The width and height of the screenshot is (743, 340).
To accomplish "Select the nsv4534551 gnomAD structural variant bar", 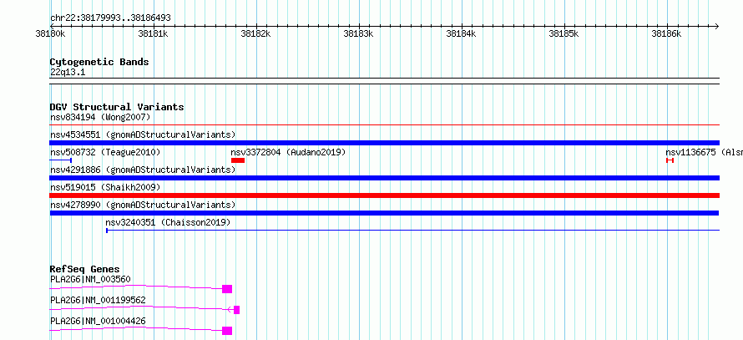I will tap(385, 143).
